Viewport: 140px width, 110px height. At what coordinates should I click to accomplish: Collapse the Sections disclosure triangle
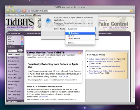(22, 47)
